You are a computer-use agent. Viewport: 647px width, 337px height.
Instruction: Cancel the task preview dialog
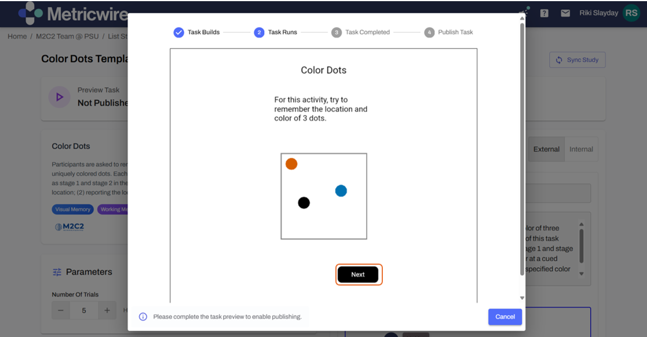click(x=505, y=317)
